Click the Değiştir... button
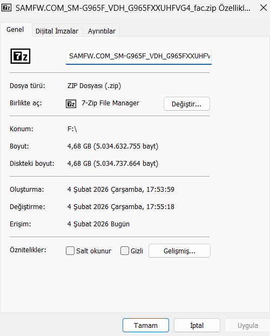Image resolution: width=270 pixels, height=336 pixels. (x=187, y=104)
